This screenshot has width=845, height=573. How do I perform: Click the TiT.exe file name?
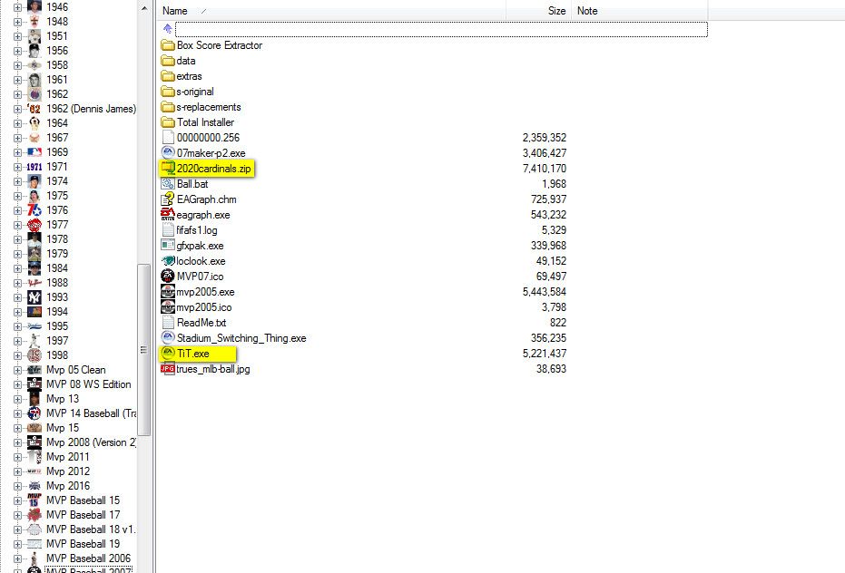(x=193, y=354)
